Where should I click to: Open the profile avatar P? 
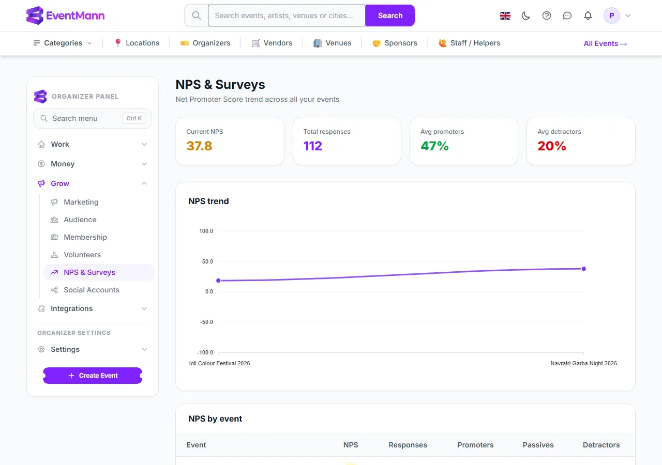pos(612,16)
